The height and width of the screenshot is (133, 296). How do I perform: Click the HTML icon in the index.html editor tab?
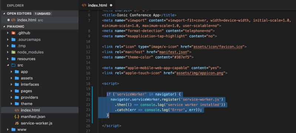pos(84,5)
